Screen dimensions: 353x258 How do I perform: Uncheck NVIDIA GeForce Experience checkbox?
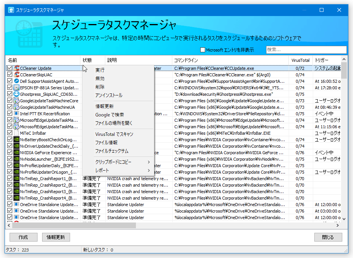point(10,152)
